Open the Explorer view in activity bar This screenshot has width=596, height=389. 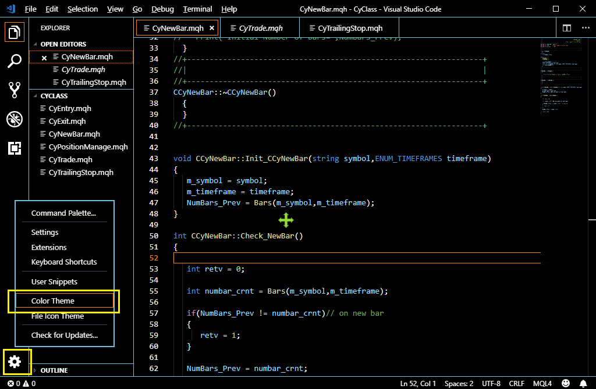tap(14, 32)
